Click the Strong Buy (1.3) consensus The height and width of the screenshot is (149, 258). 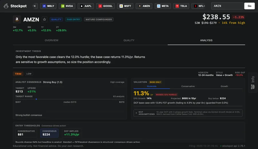53,82
